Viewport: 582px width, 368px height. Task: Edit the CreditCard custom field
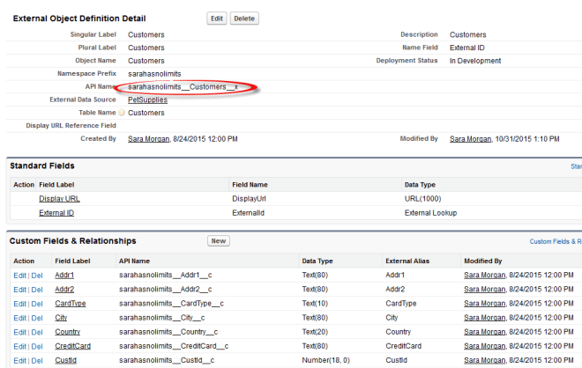coord(19,347)
